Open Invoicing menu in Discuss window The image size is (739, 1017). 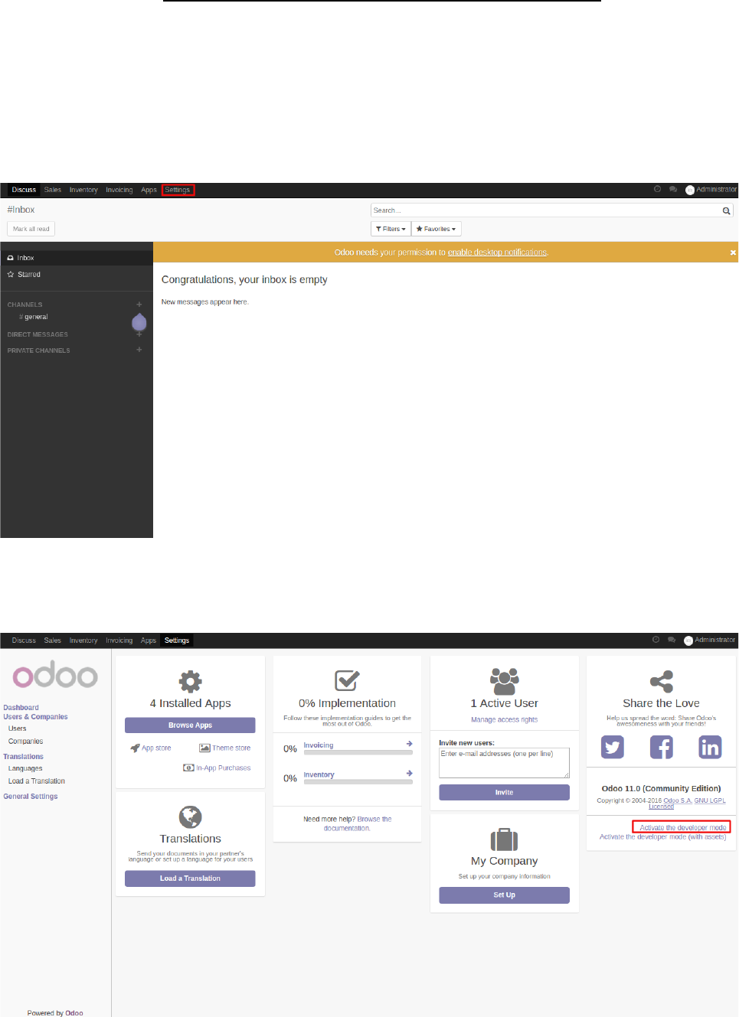click(x=119, y=190)
